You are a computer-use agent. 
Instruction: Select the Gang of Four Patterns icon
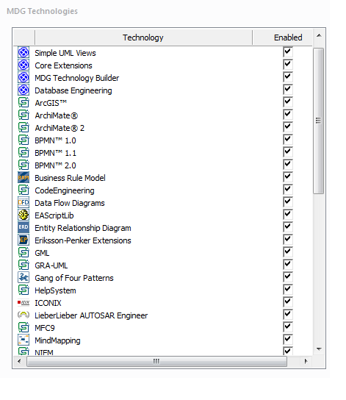[24, 277]
